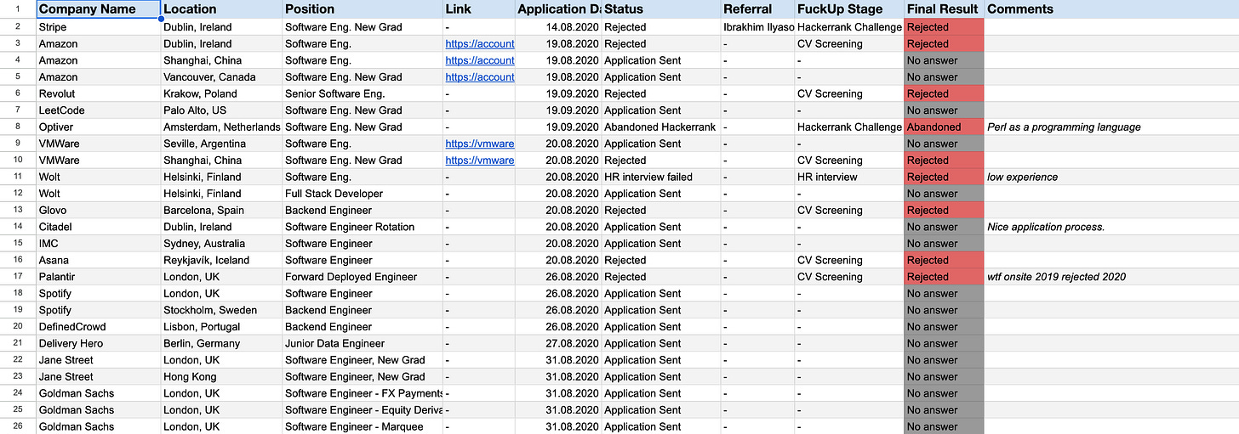
Task: Select the "Stockholm, Sweden" location cell
Action: 221,310
